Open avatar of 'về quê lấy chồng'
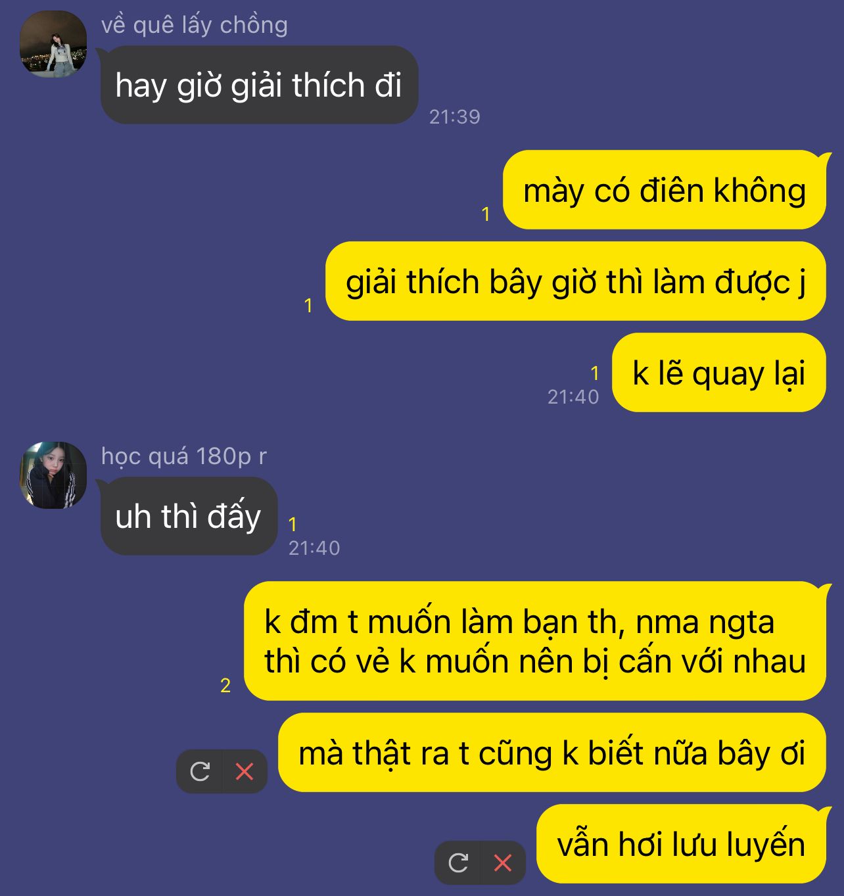The height and width of the screenshot is (896, 844). point(53,44)
